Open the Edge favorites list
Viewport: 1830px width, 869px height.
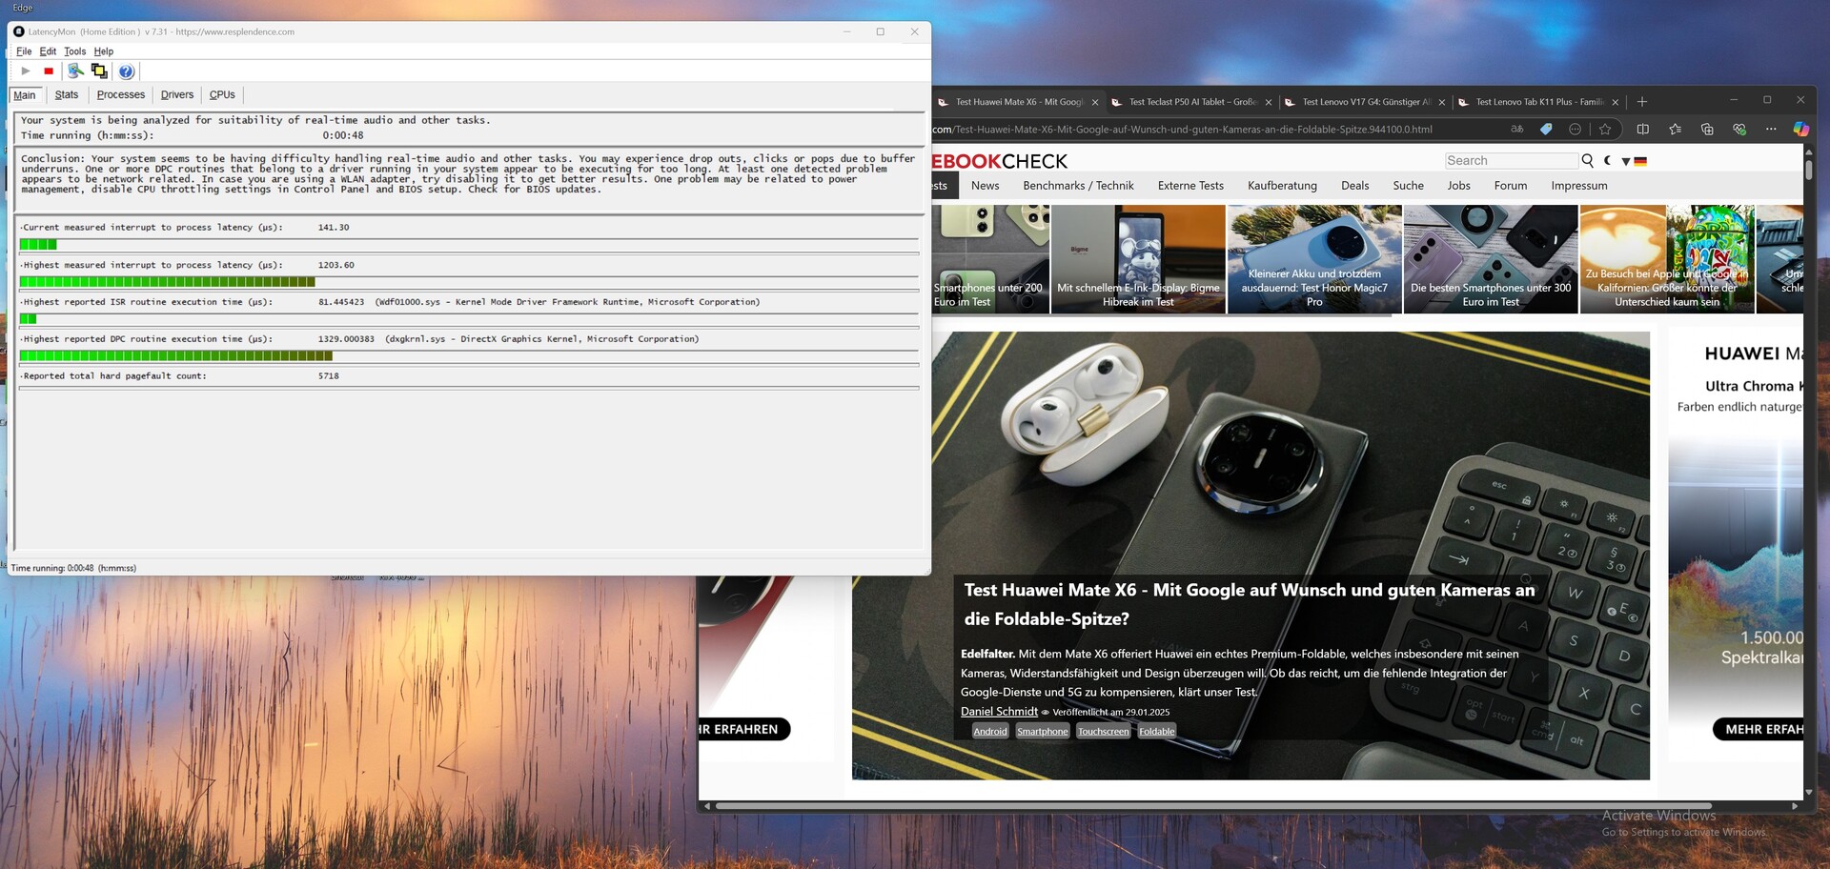[1676, 130]
